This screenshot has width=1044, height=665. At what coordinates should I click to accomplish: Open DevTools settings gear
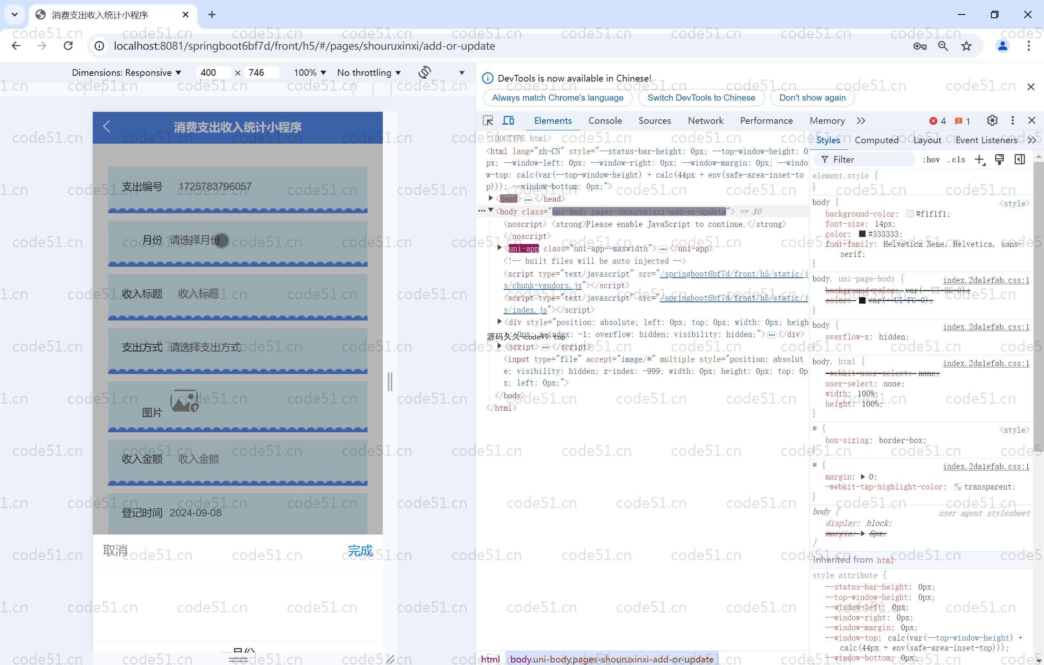[992, 120]
